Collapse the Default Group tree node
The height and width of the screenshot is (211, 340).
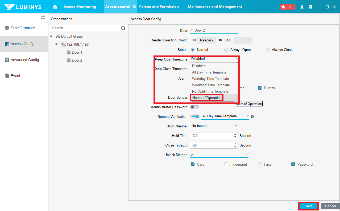[x=51, y=36]
